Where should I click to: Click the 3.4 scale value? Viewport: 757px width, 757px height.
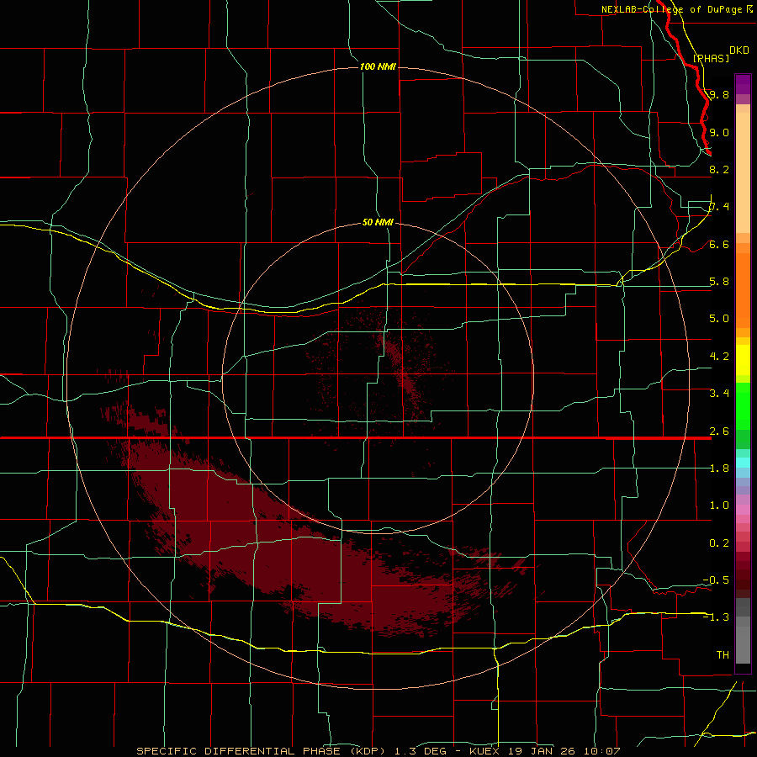pyautogui.click(x=719, y=393)
